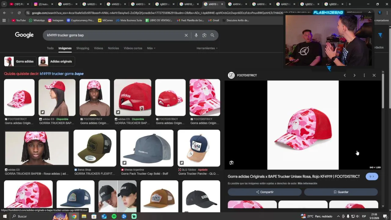Click the FOOTDISTRICT source name in preview header
391x220 pixels.
tap(247, 75)
